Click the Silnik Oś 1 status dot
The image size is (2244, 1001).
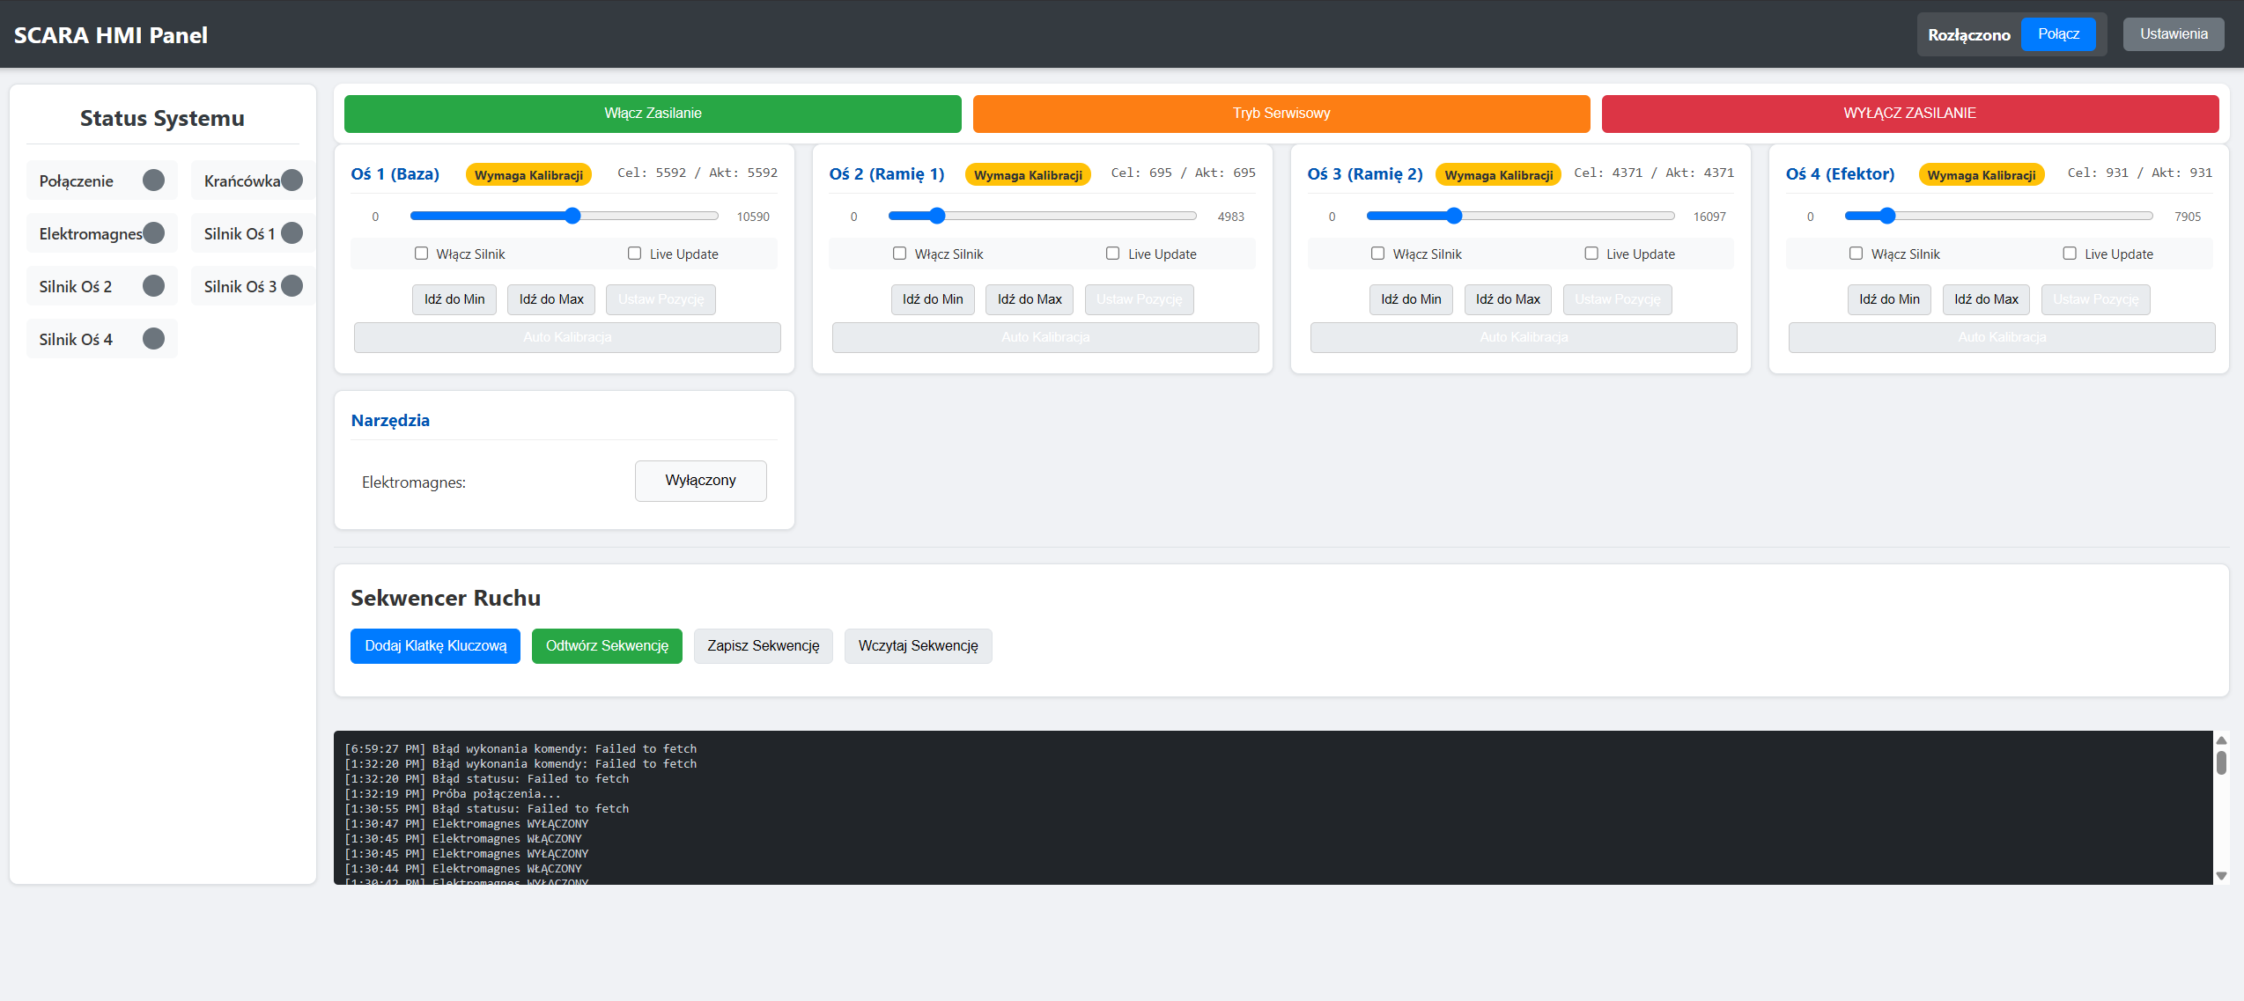tap(292, 233)
